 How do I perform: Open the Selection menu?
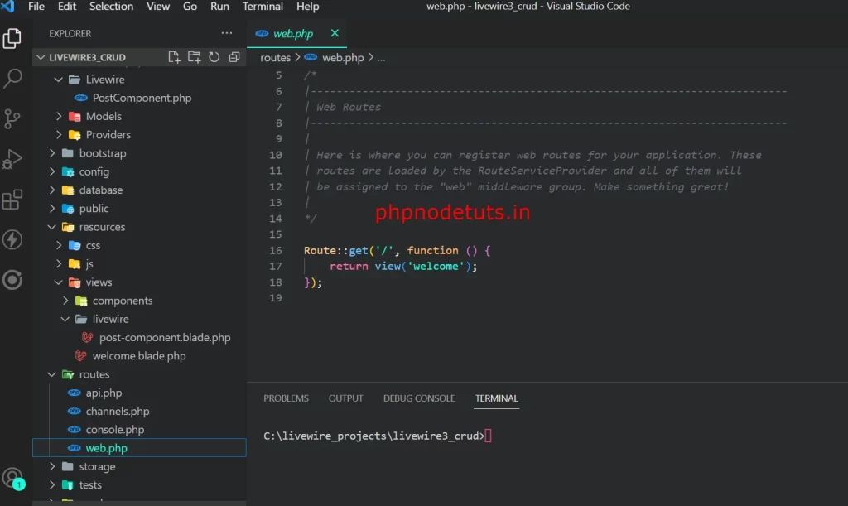(x=111, y=7)
